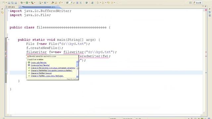
Task: Open the Search dropdown arrow
Action: click(x=62, y=3)
